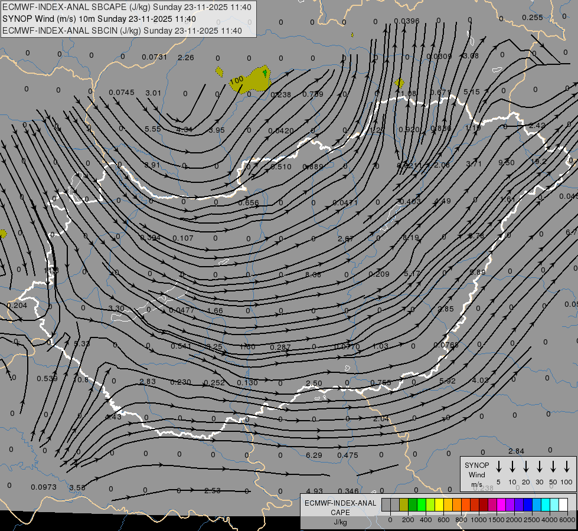Click the wind legend arrow above 50

point(553,467)
